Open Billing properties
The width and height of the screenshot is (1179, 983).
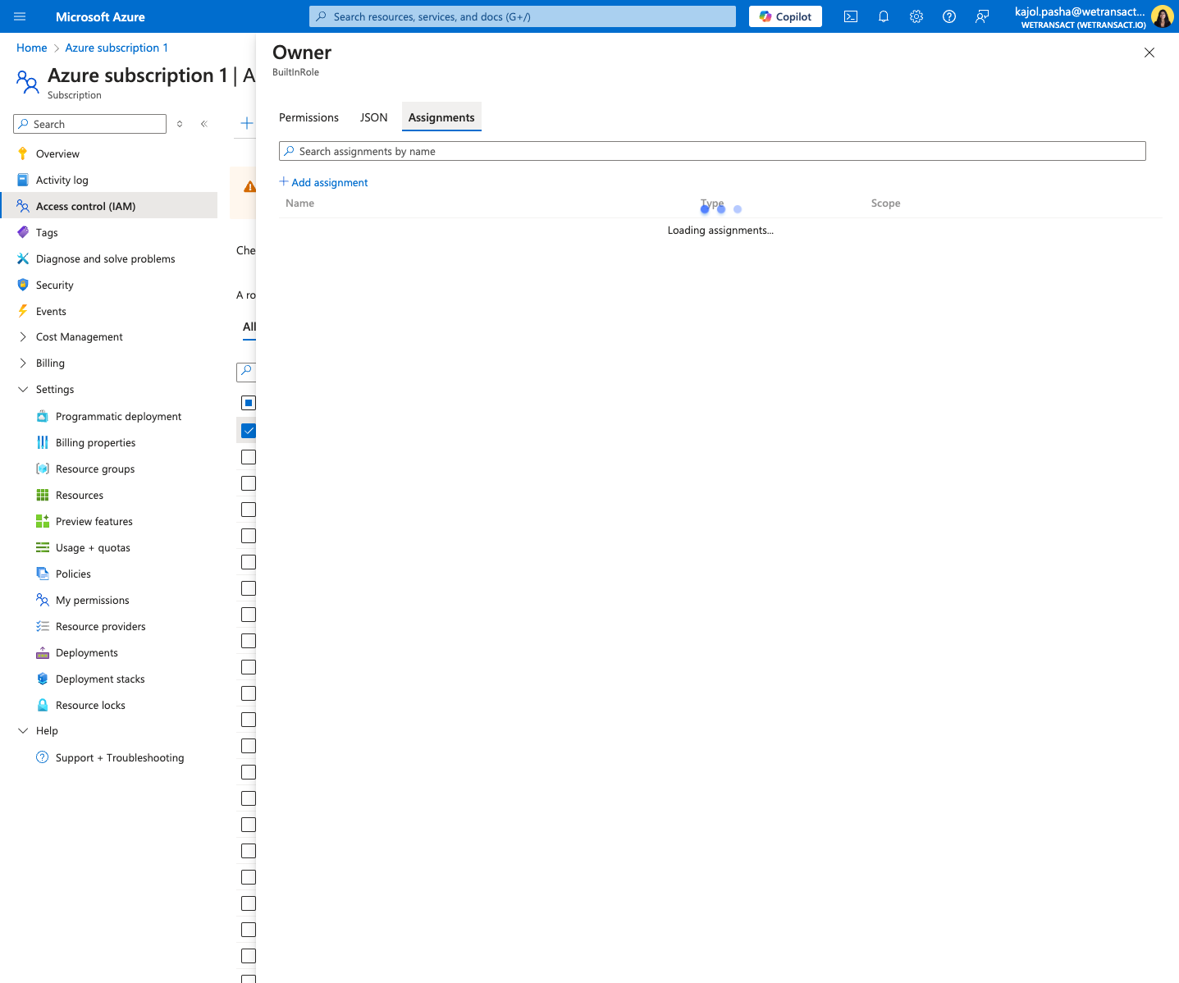[95, 442]
